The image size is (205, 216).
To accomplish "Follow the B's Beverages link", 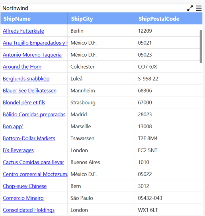I will pyautogui.click(x=18, y=150).
